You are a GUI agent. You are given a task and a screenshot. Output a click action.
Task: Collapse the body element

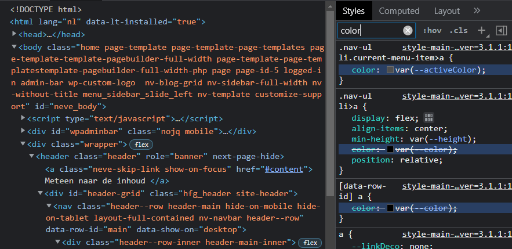tap(14, 47)
